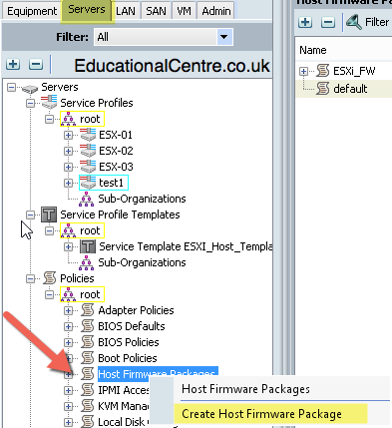Expand ESXi_FW in the right pane

(303, 71)
